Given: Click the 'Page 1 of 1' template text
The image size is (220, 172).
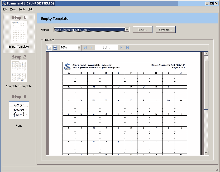Looking at the screenshot, I should coord(179,67).
